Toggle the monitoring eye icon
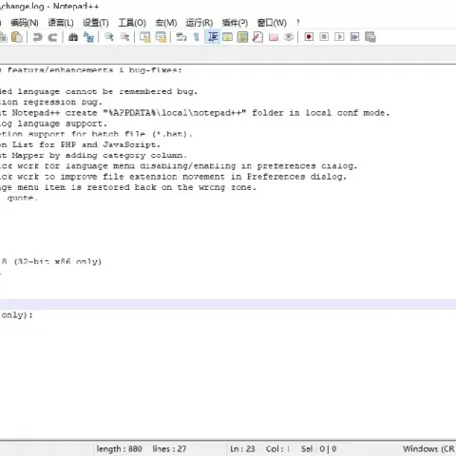This screenshot has width=456, height=456. tap(289, 37)
